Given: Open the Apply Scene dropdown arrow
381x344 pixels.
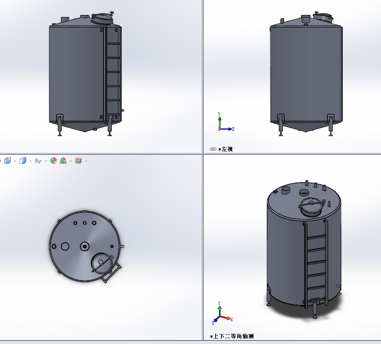Looking at the screenshot, I should click(71, 161).
